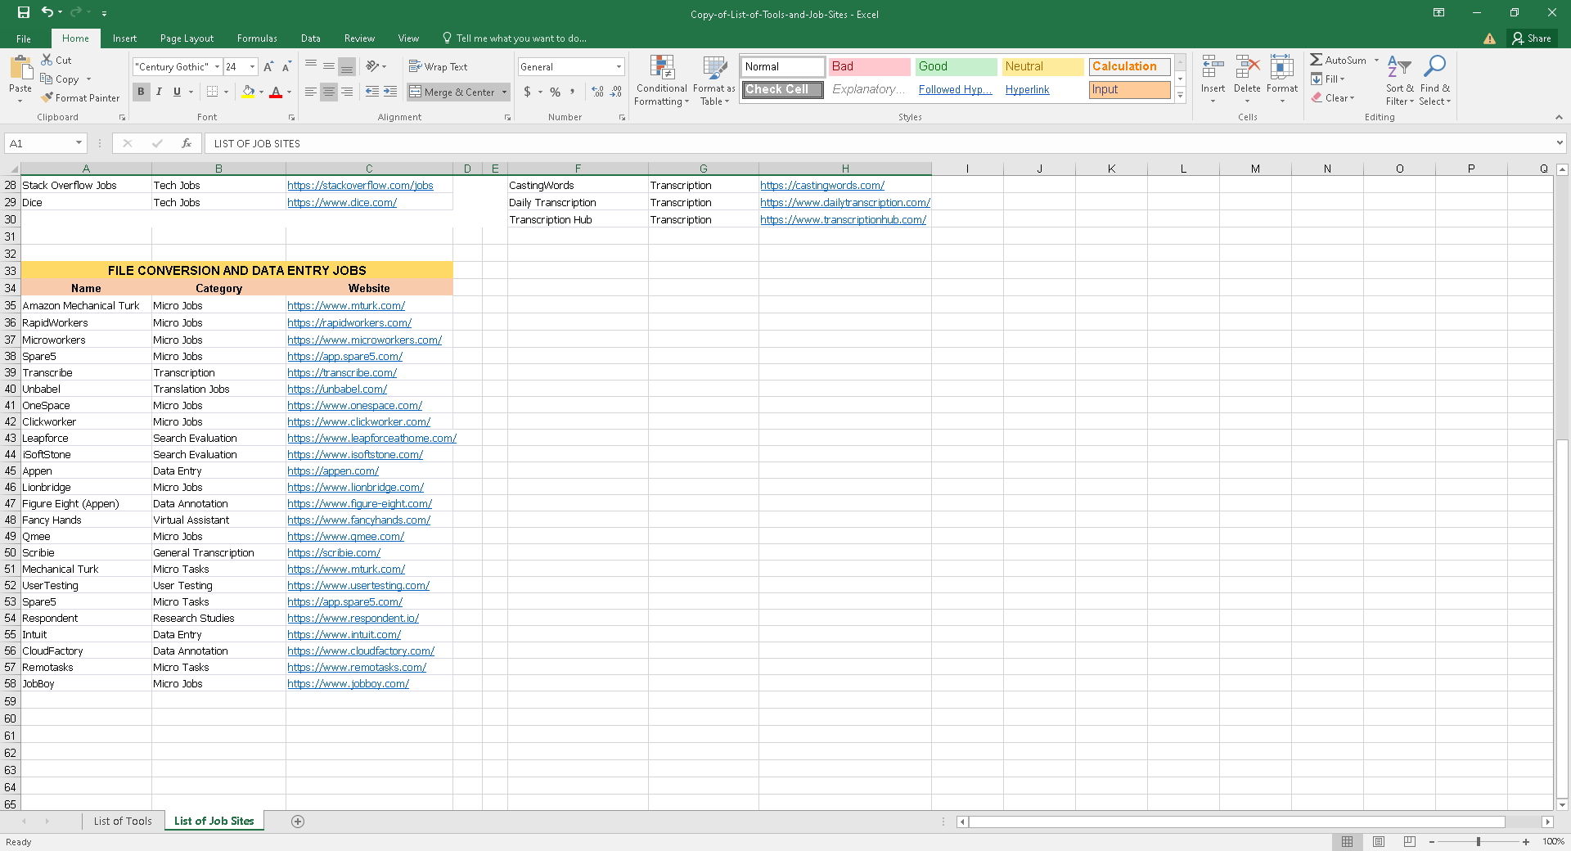1571x851 pixels.
Task: Expand the Number Format dropdown
Action: 619,67
